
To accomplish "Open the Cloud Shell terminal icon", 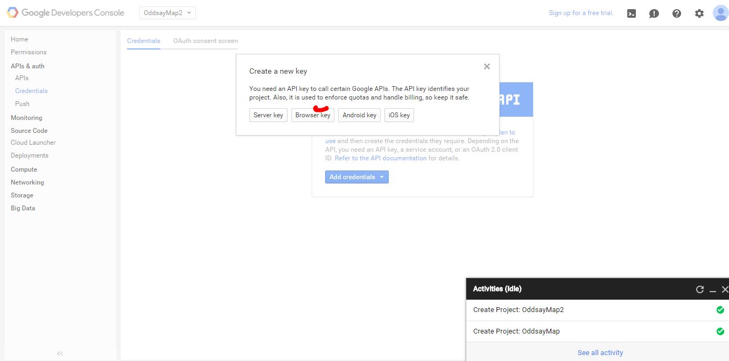I will [x=631, y=13].
